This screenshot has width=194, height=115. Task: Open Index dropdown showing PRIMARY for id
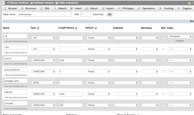click(180, 37)
